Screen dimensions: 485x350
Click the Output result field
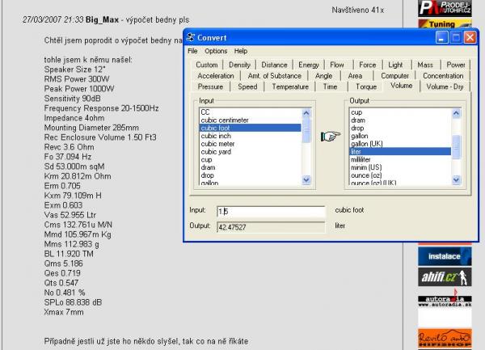click(272, 226)
